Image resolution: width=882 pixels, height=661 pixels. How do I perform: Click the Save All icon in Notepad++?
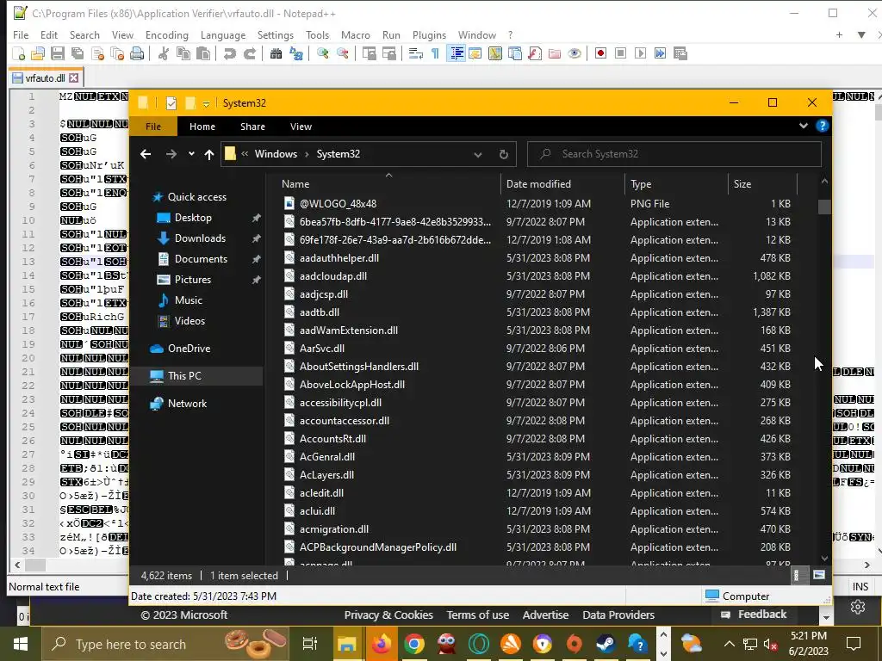point(77,53)
